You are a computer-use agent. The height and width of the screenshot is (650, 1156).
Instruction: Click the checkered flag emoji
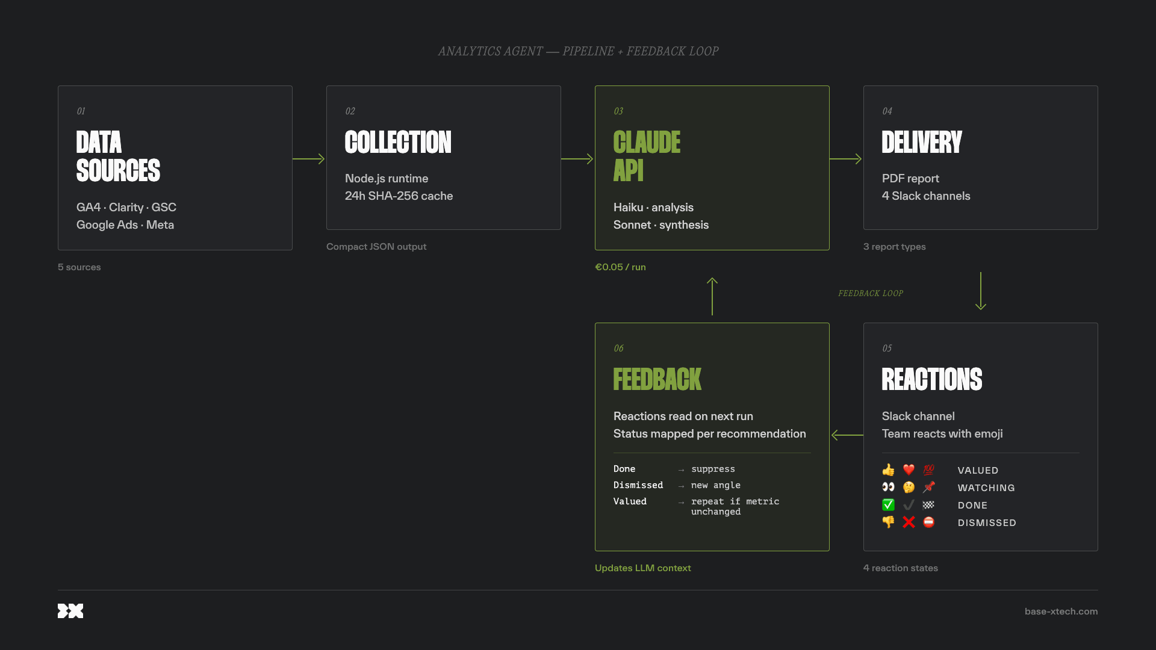click(929, 505)
